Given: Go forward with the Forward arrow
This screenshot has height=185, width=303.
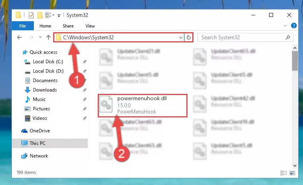Looking at the screenshot, I should (31, 37).
